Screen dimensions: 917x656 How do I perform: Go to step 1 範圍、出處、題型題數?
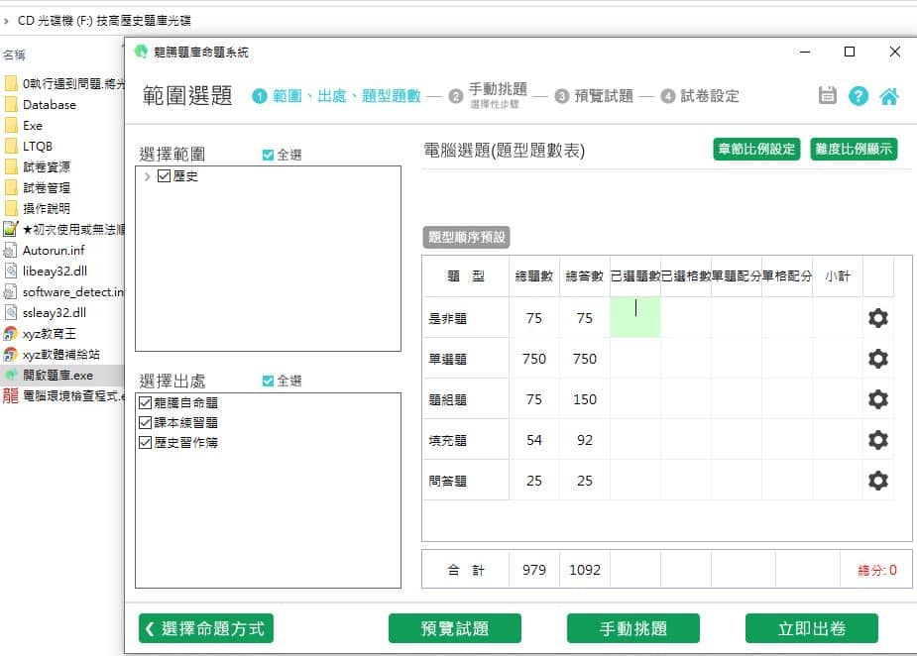336,96
